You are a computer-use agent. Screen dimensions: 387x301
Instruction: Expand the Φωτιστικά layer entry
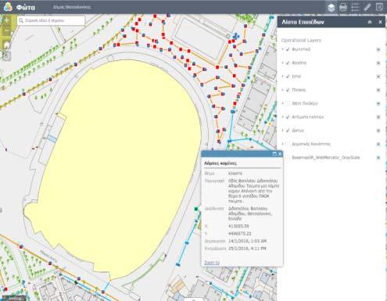tap(283, 49)
